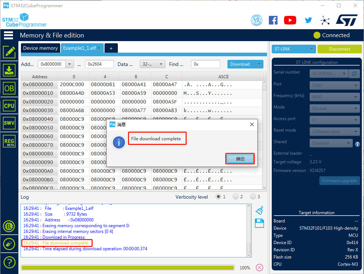The image size is (364, 274).
Task: Open Shared Disabled dropdown
Action: pos(331,143)
